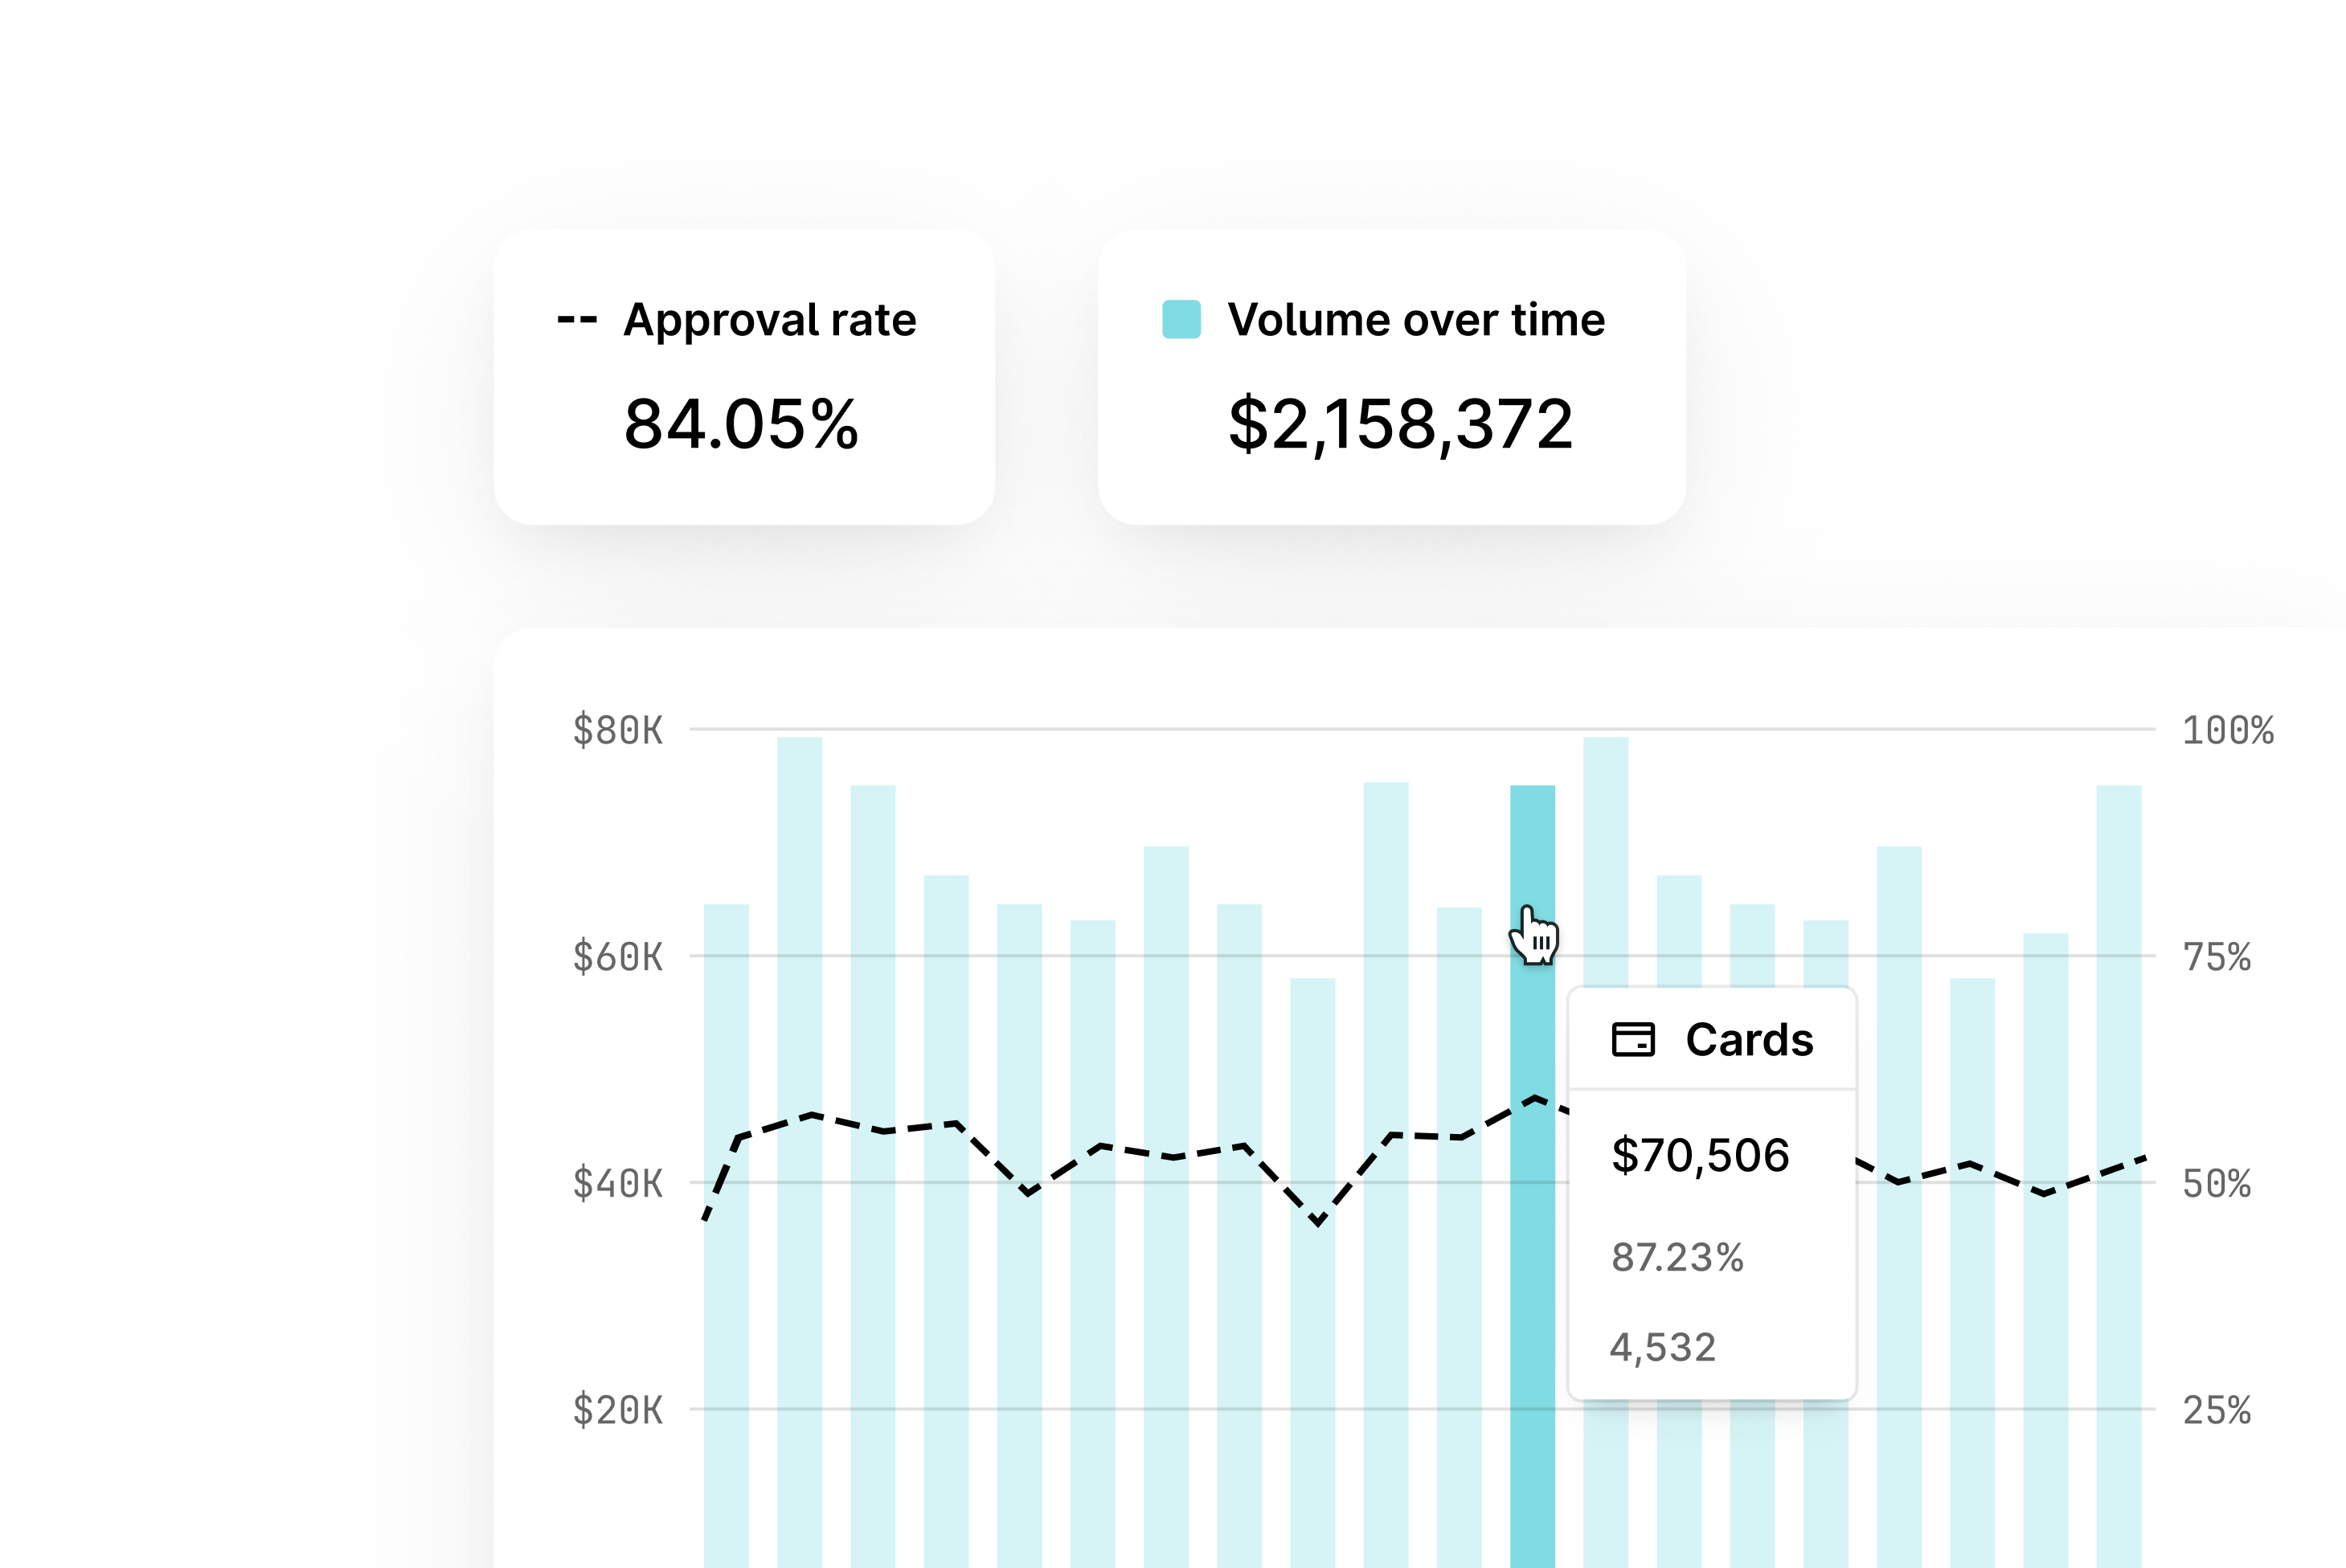Click the Cards heading in the tooltip
This screenshot has height=1568, width=2346.
[1749, 1040]
